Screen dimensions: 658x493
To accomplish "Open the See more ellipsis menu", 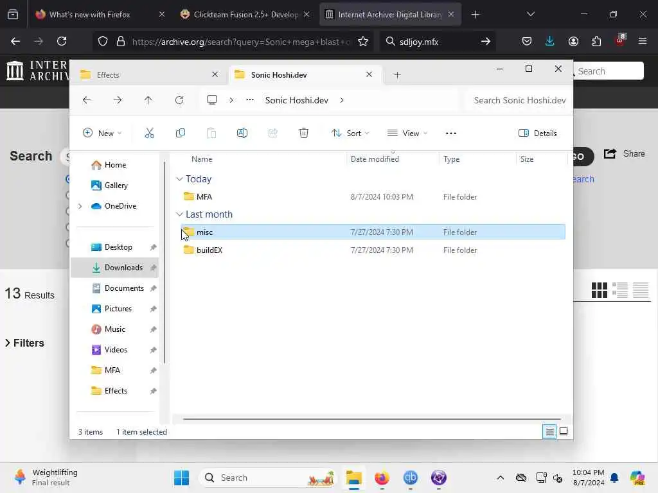I will pyautogui.click(x=450, y=134).
